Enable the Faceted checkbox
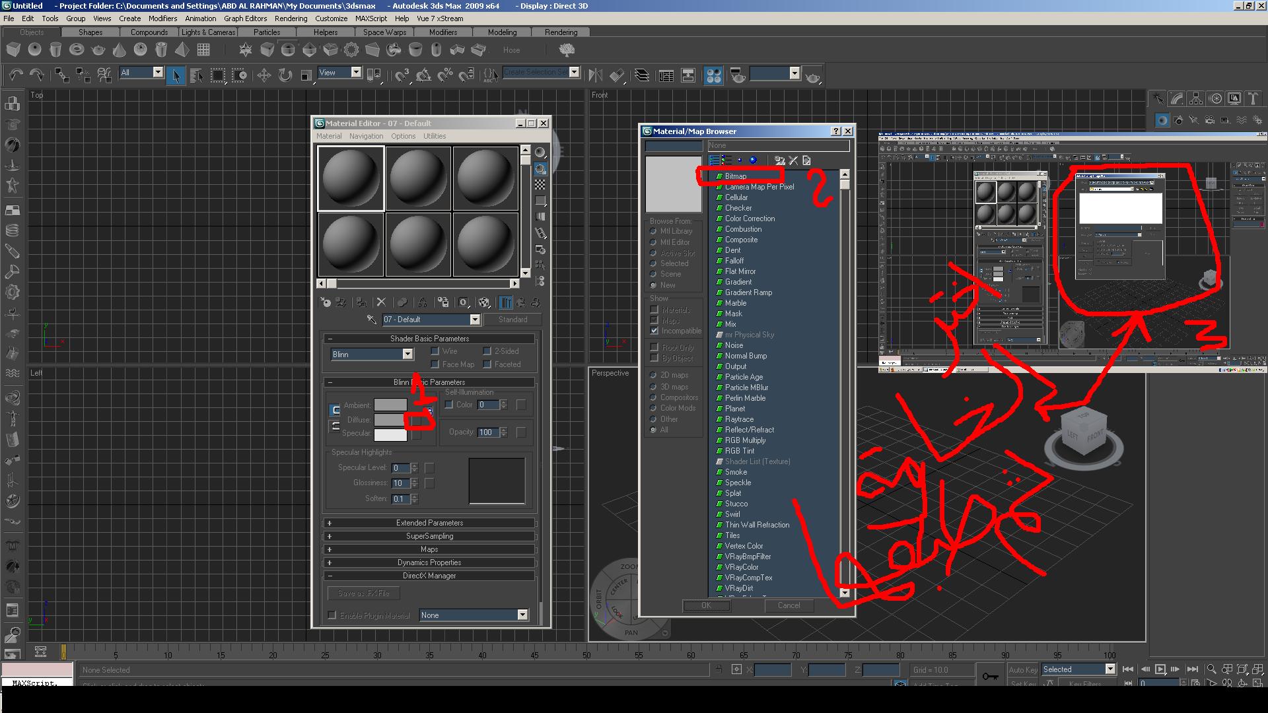This screenshot has width=1268, height=713. tap(487, 364)
